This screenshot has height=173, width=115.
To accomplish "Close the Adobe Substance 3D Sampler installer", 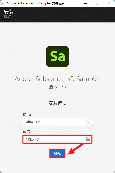I will tap(109, 3).
